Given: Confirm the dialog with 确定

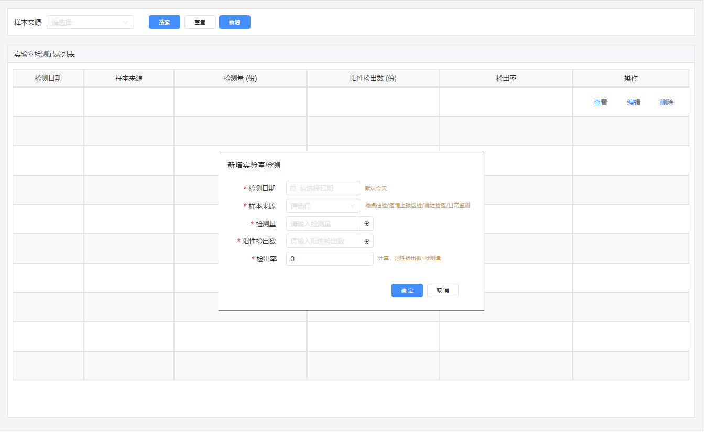Looking at the screenshot, I should [x=407, y=290].
